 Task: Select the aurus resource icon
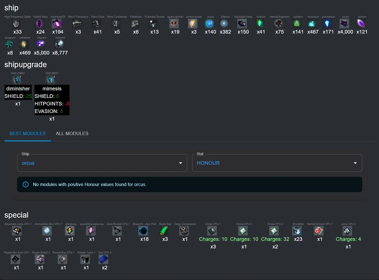(x=210, y=24)
